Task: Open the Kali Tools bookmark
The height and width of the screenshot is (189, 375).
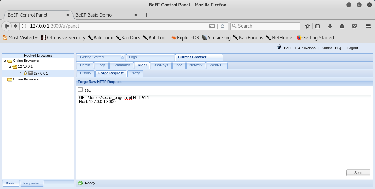Action: (x=156, y=38)
